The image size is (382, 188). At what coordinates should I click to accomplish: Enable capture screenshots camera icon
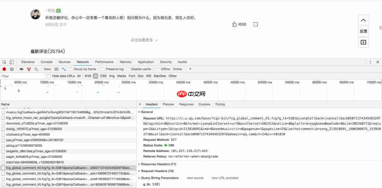pos(22,69)
